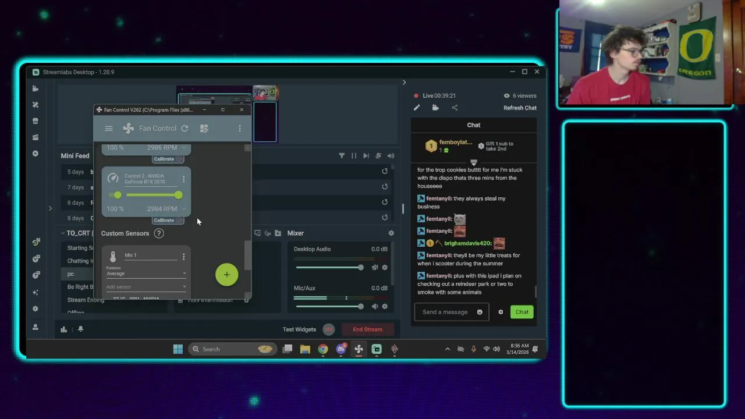Open the Fan Control hamburger menu
The image size is (745, 419).
tap(109, 129)
